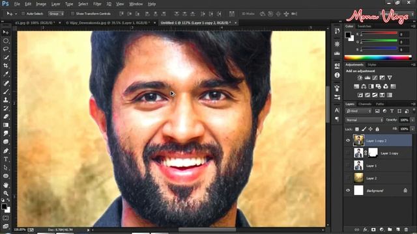Viewport: 417px width, 234px height.
Task: Click the Background layer thumbnail
Action: point(358,190)
